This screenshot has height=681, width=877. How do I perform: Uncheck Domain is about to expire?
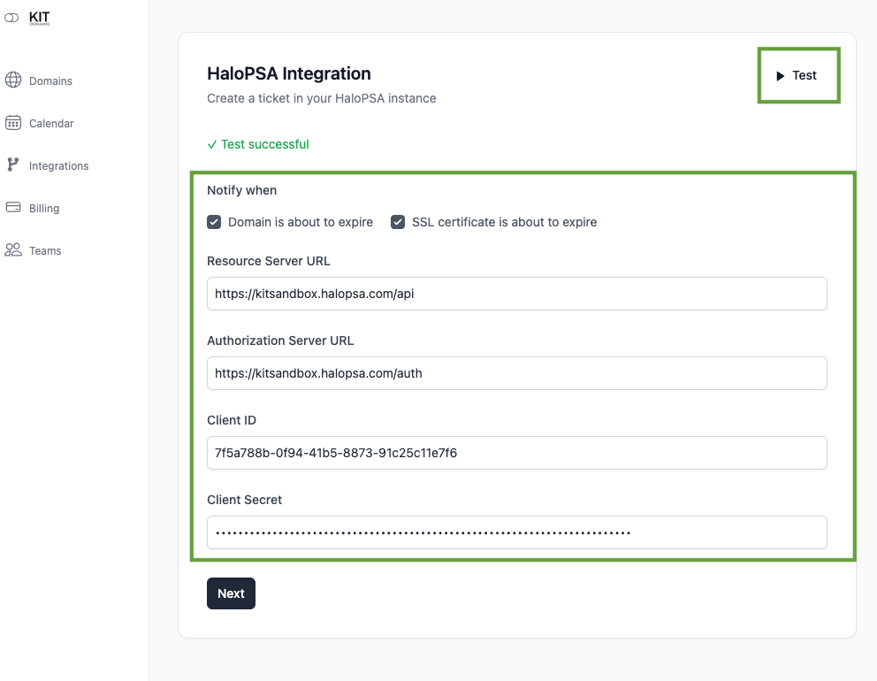coord(214,222)
